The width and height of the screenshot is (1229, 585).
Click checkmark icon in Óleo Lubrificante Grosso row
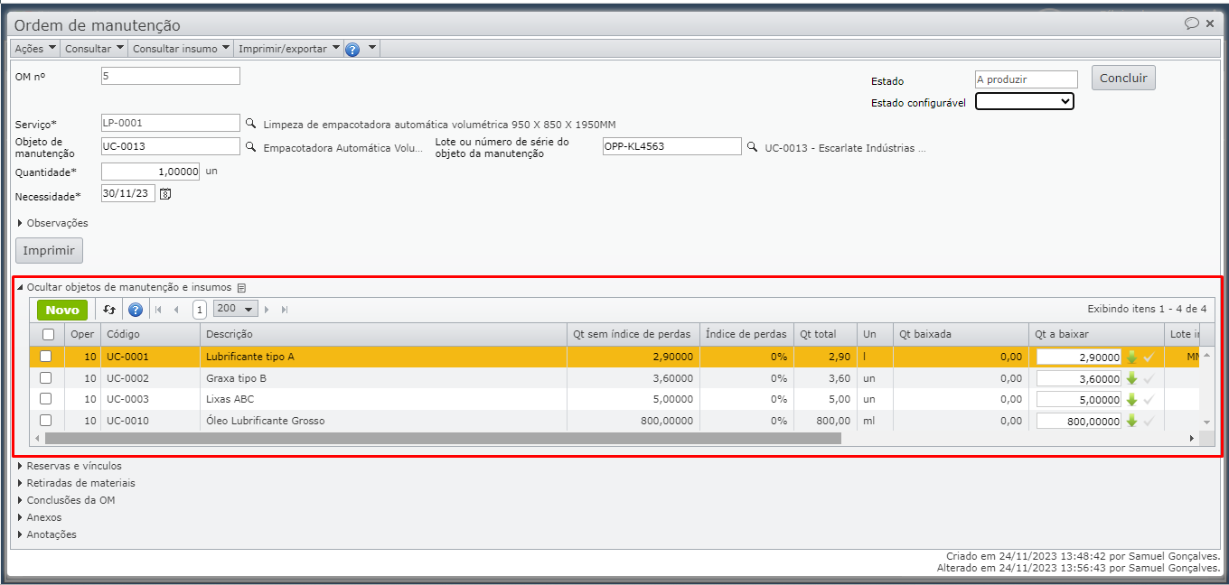[x=1149, y=421]
